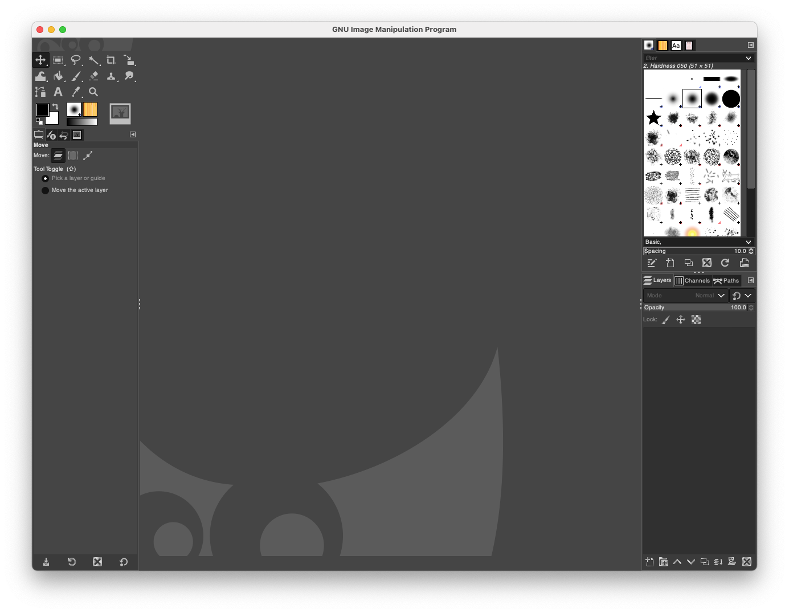Switch to the Patterns tab

click(x=663, y=45)
